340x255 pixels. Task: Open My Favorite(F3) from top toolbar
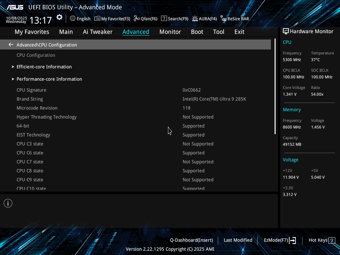tap(112, 19)
